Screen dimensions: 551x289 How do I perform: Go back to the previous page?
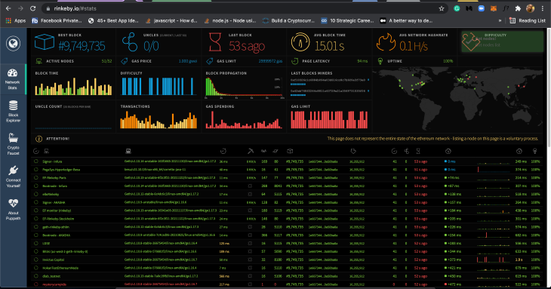[x=8, y=8]
